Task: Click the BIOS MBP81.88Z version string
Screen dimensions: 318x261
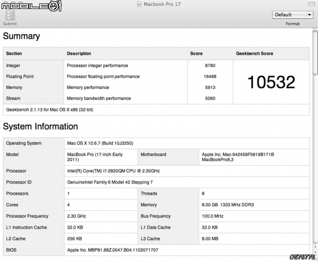Action: tap(113, 250)
